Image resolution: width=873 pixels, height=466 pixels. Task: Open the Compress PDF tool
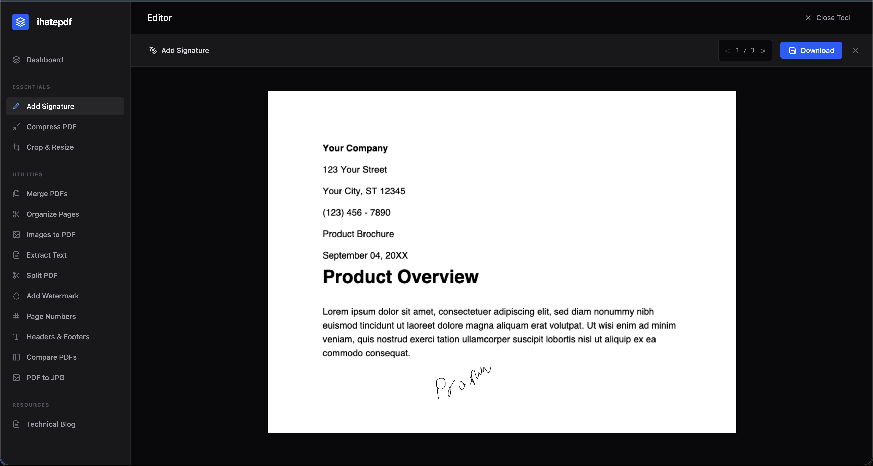(51, 126)
